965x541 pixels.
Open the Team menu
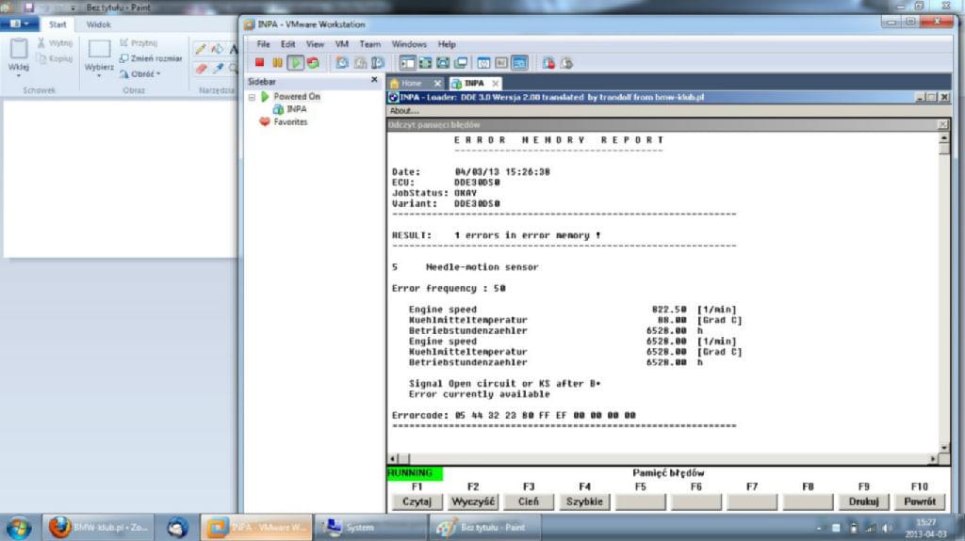pyautogui.click(x=369, y=44)
